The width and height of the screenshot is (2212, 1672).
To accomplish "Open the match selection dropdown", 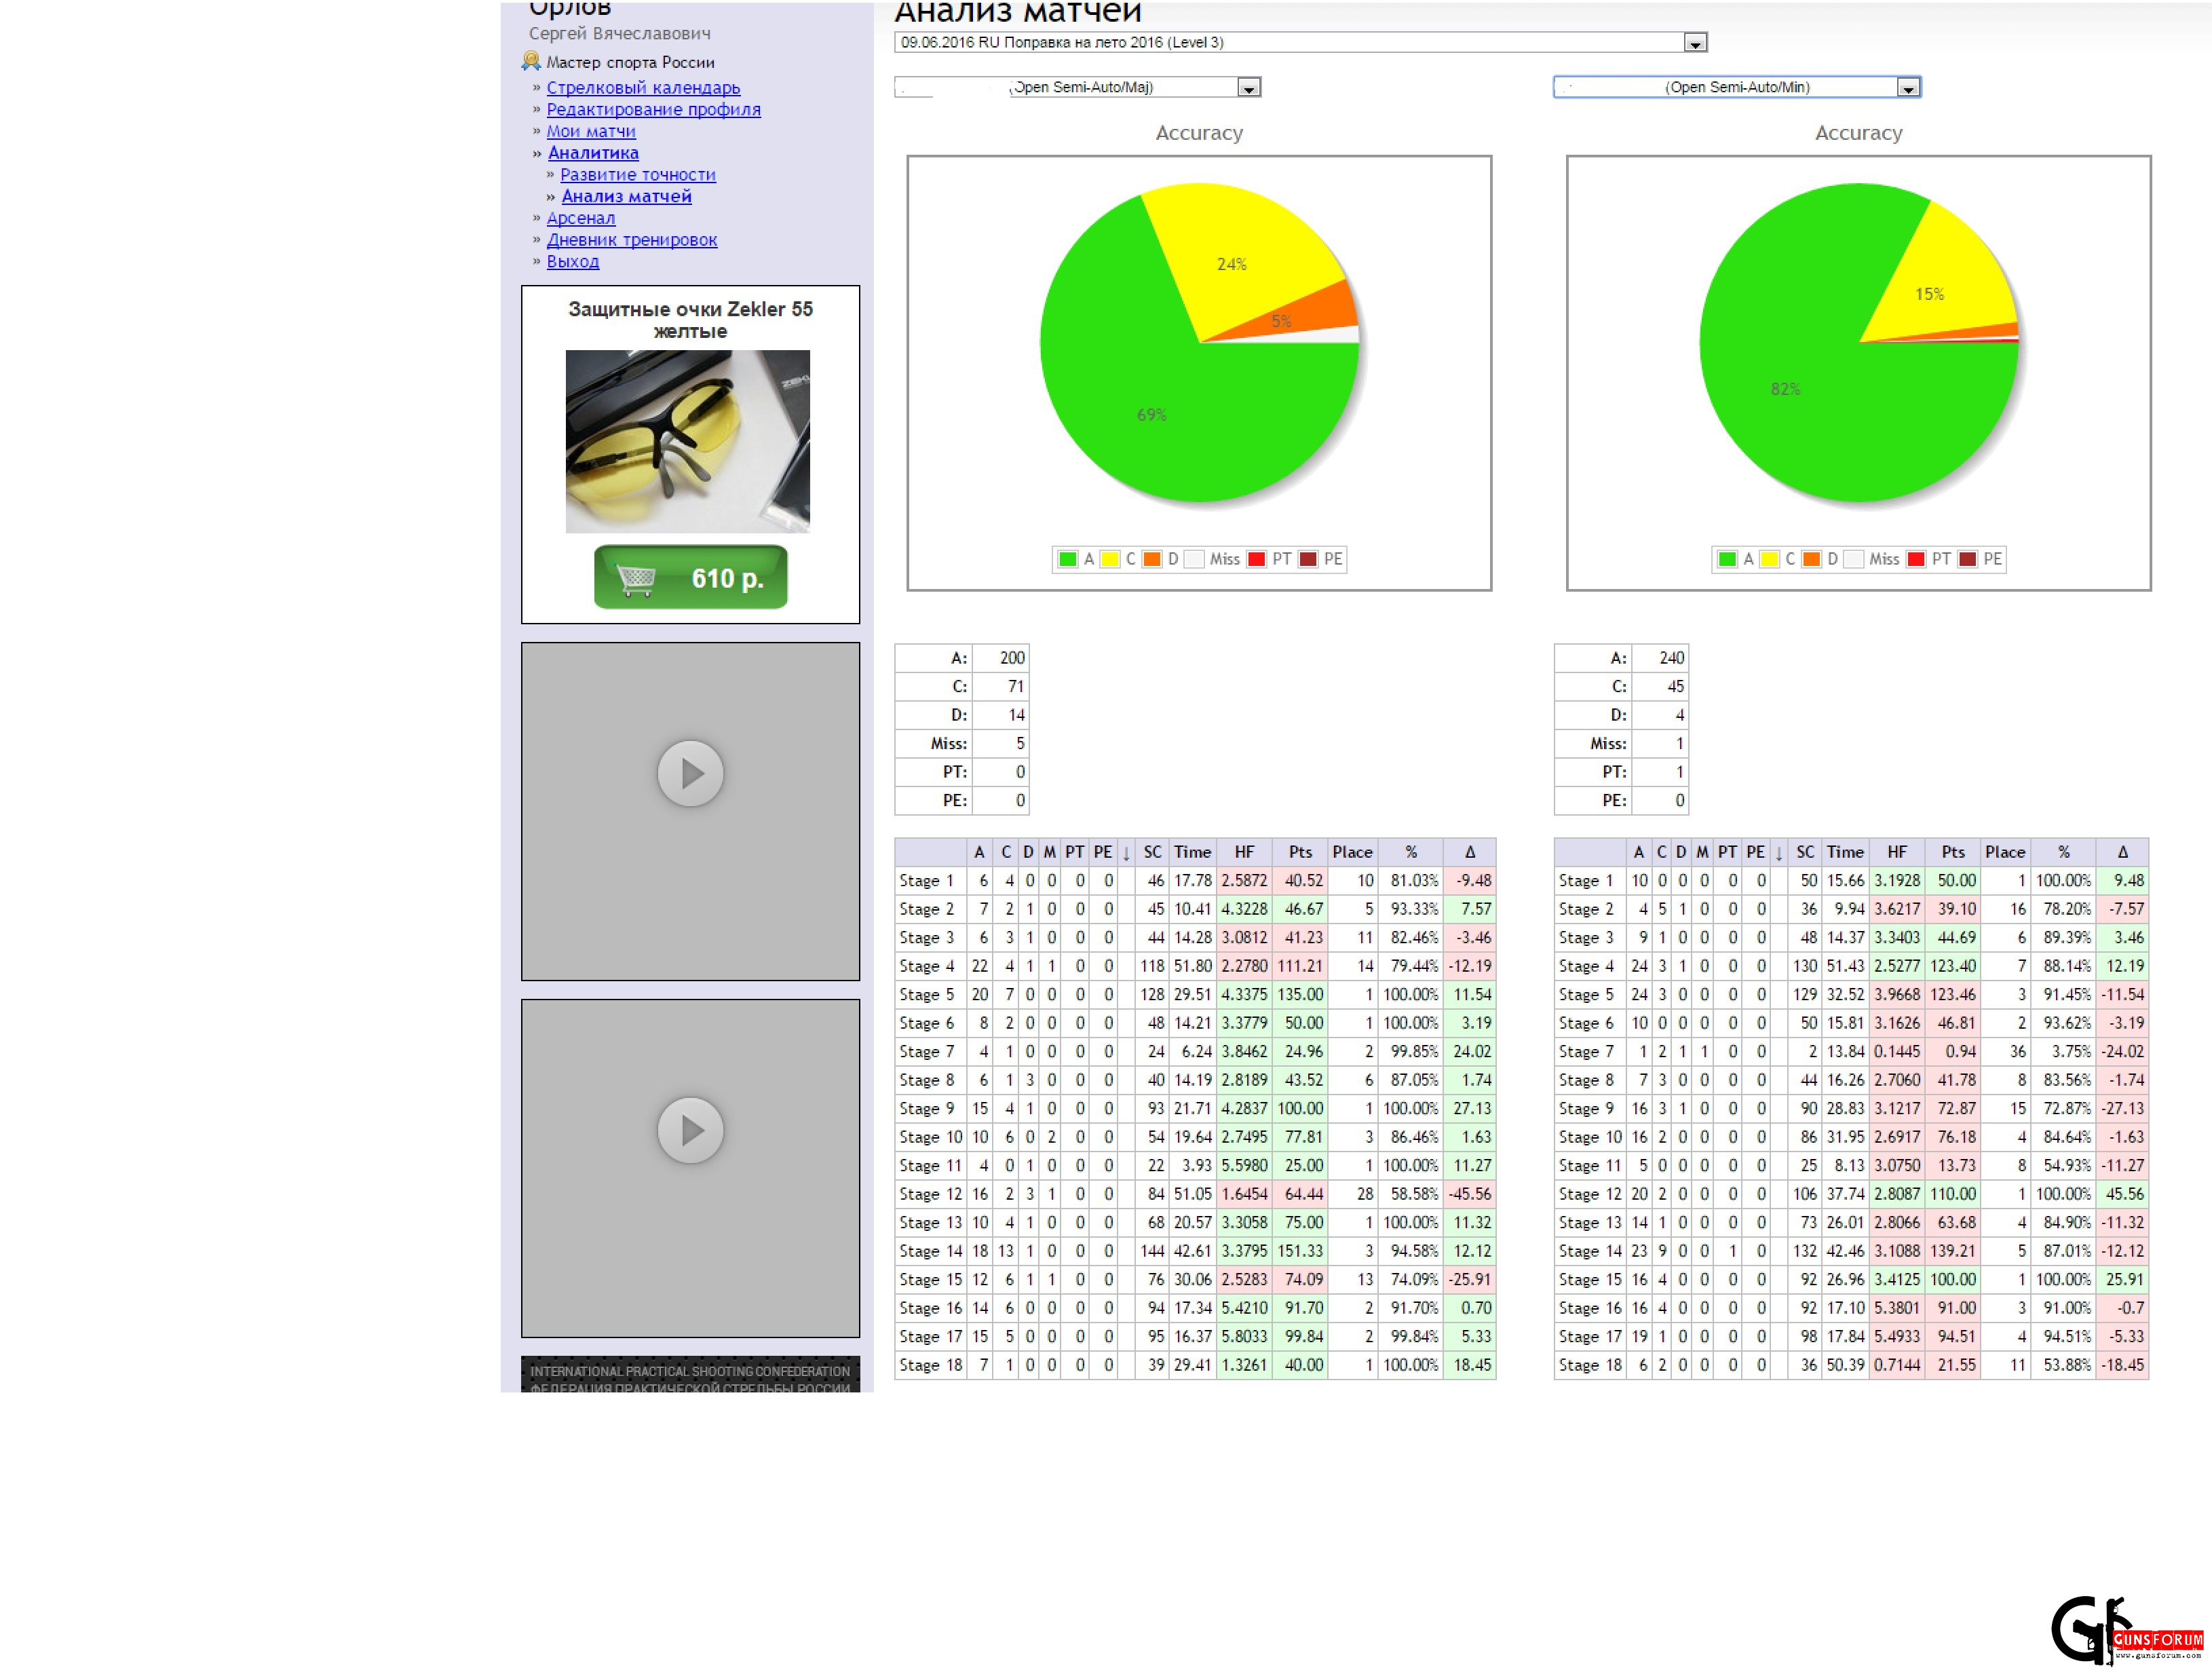I will coord(1694,43).
